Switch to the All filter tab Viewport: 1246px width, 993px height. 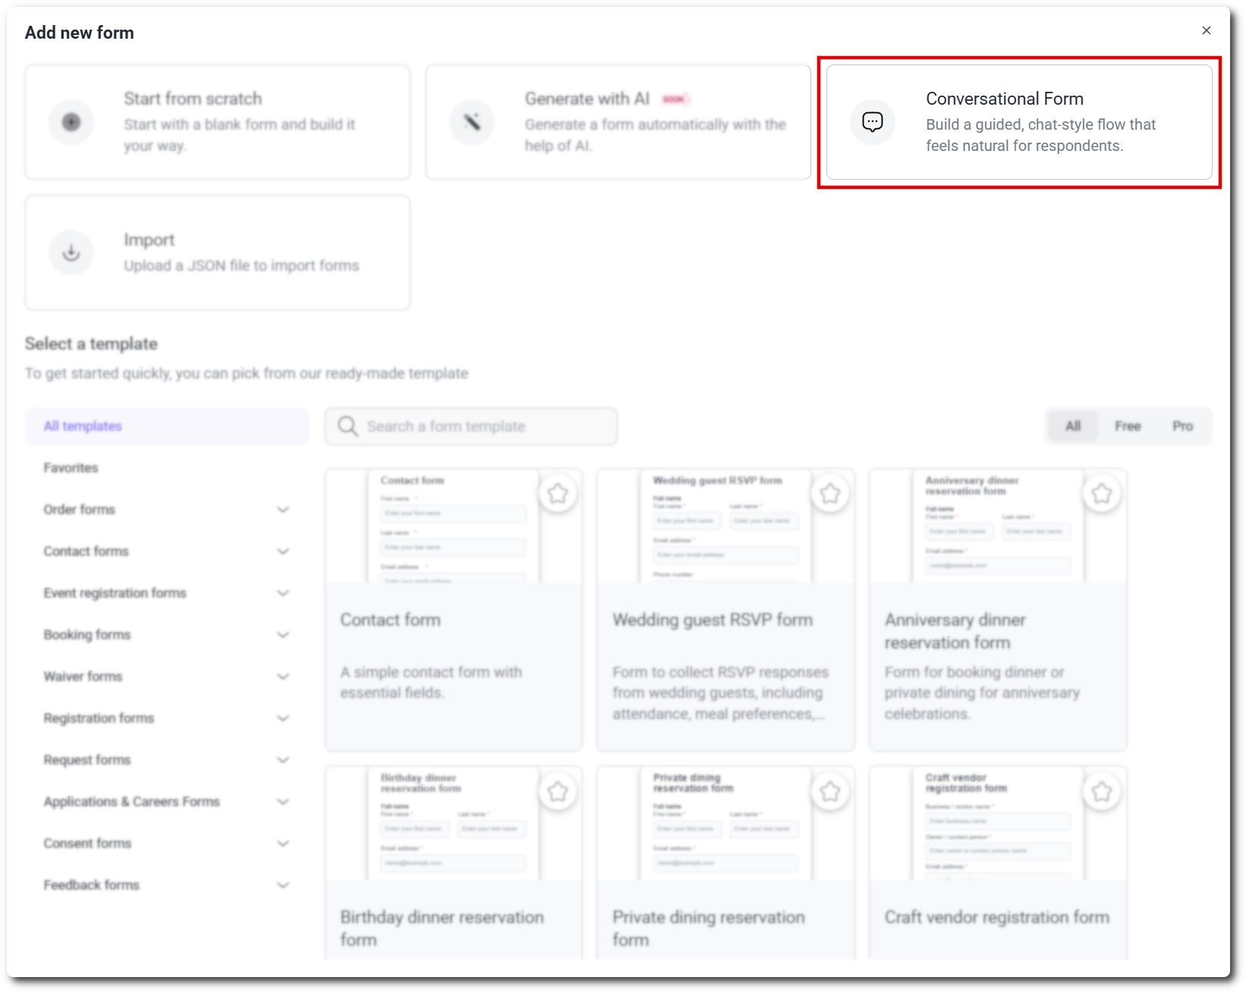pos(1073,426)
